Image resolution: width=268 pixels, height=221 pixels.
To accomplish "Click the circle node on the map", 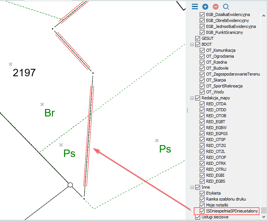I will (x=70, y=185).
